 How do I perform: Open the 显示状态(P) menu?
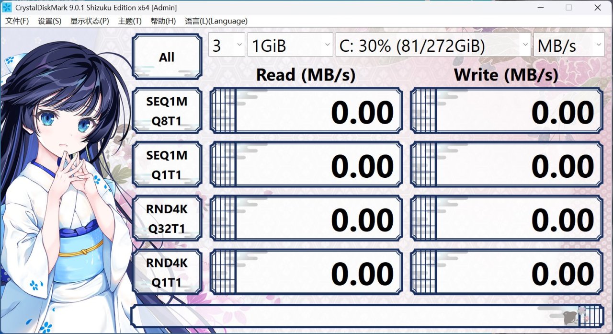coord(90,21)
